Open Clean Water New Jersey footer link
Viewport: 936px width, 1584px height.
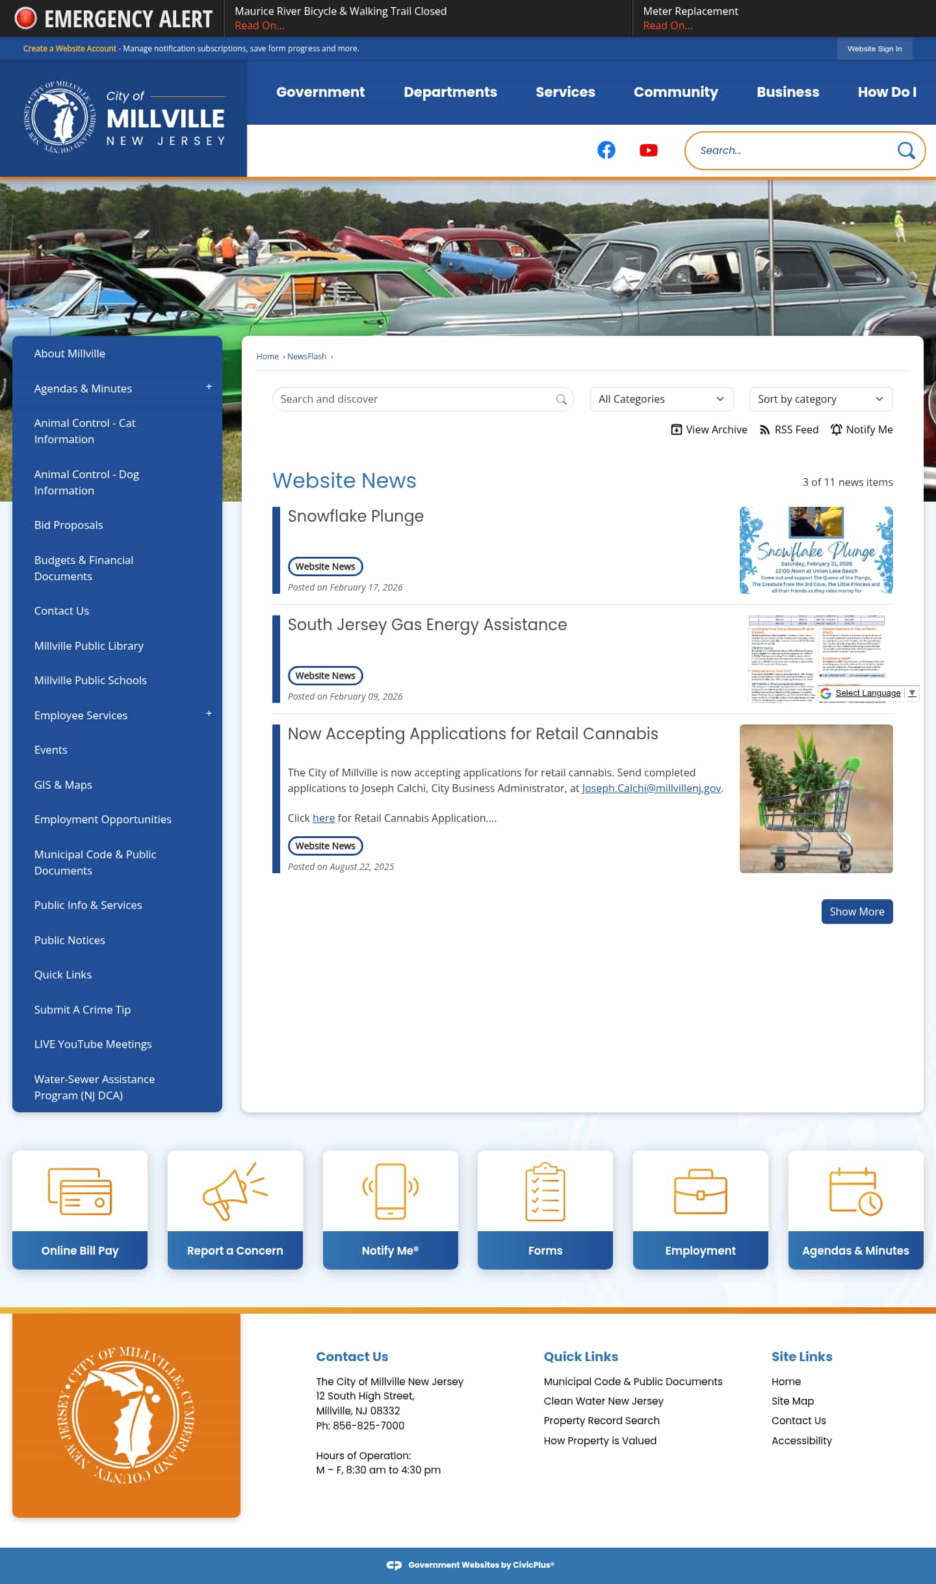[x=603, y=1401]
